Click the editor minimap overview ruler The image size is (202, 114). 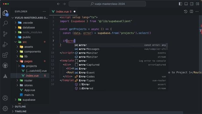201,63
